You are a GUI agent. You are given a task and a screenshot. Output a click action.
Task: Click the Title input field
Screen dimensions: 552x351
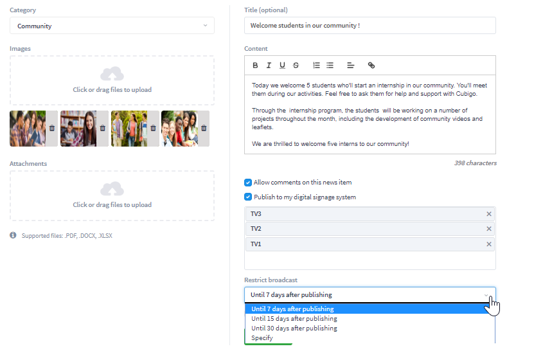[x=370, y=26]
